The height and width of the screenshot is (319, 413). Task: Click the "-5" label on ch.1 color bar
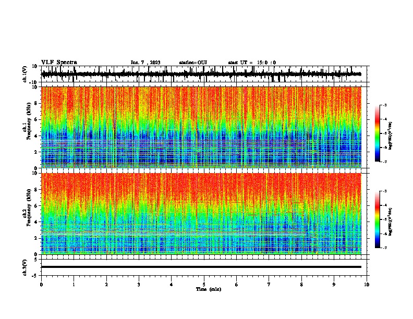[x=385, y=133]
